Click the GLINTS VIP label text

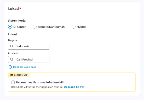click(21, 75)
